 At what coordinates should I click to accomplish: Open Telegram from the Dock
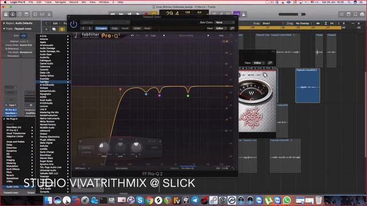(x=195, y=200)
